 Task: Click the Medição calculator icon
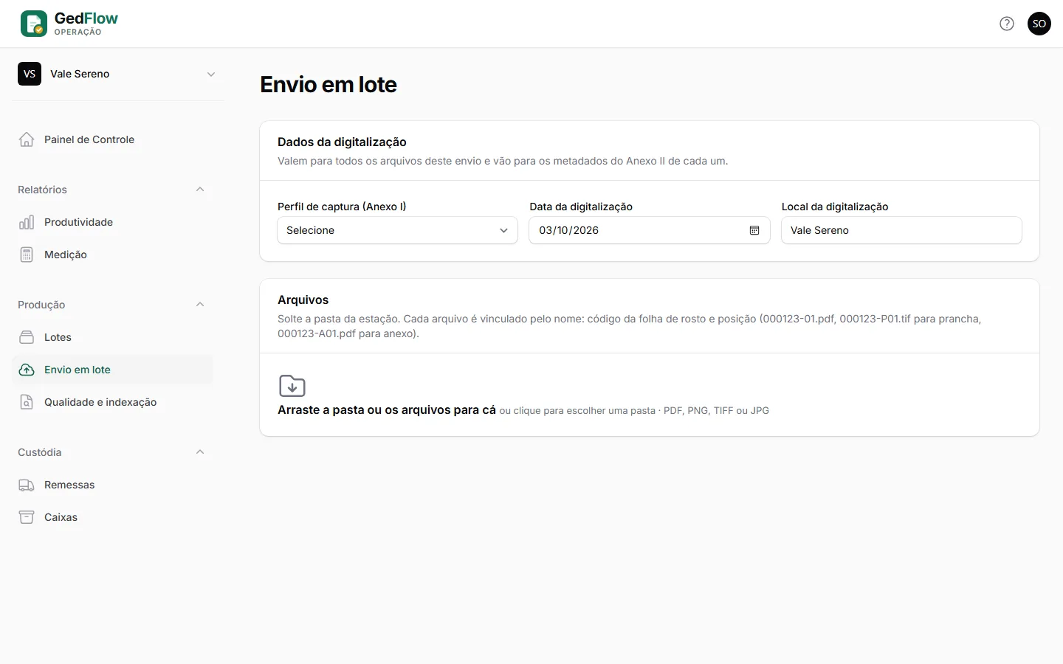pyautogui.click(x=27, y=255)
